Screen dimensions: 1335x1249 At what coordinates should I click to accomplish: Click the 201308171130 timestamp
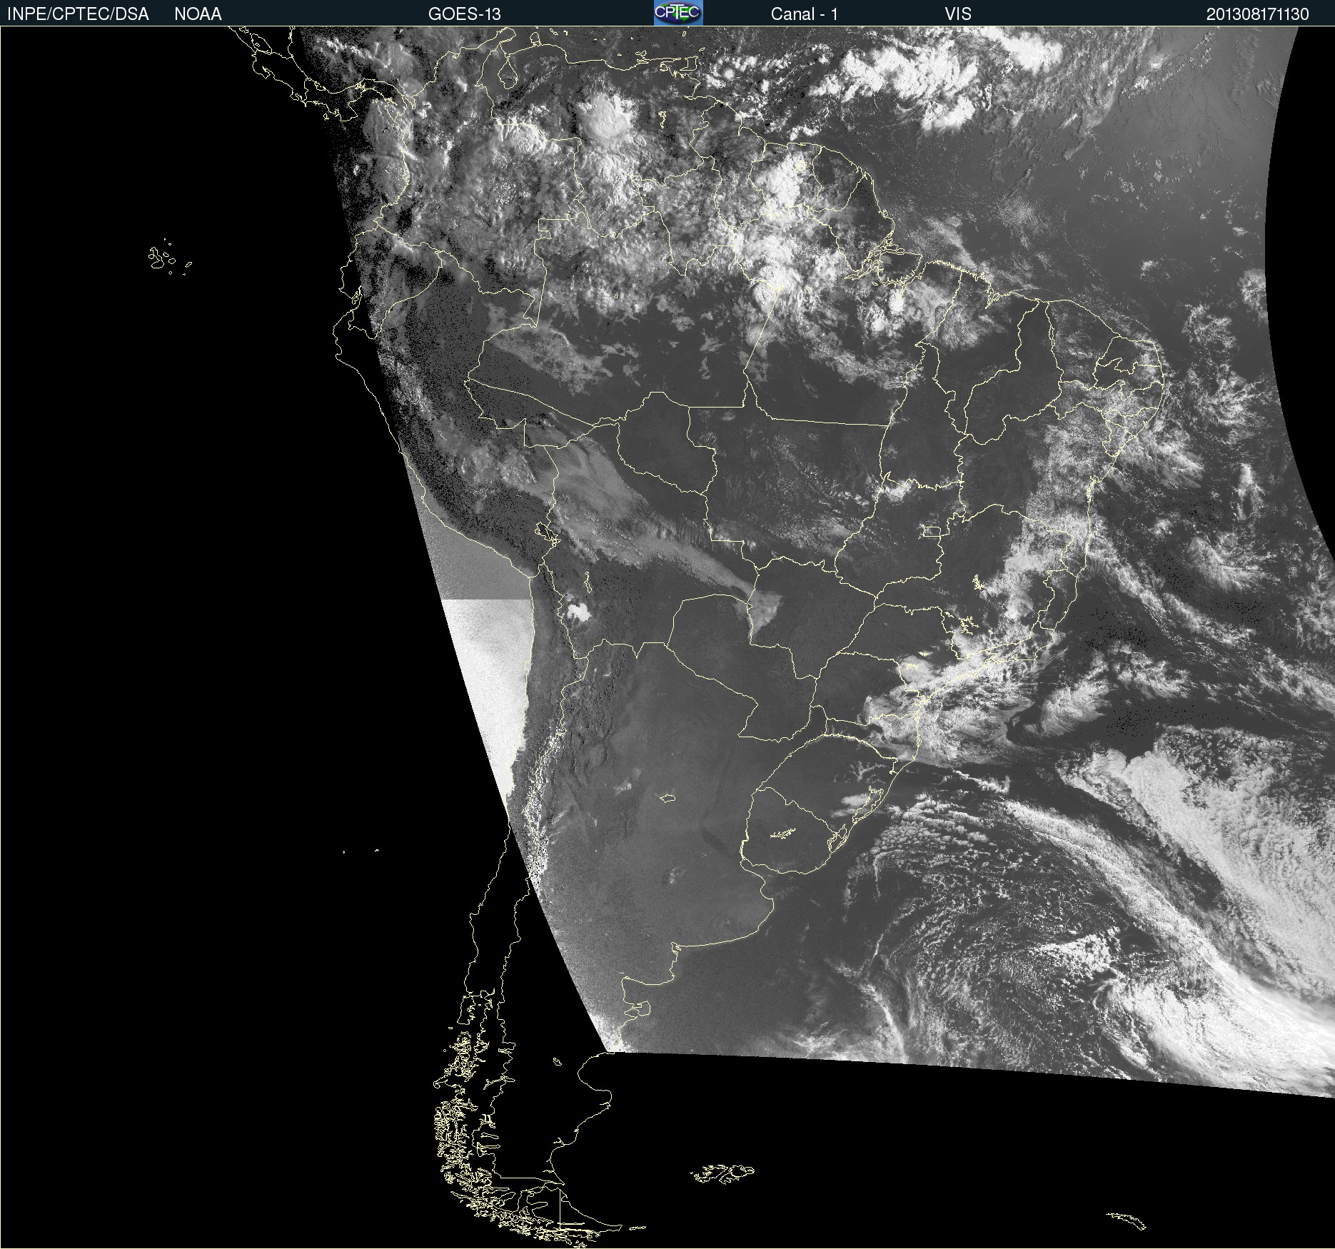click(x=1257, y=14)
